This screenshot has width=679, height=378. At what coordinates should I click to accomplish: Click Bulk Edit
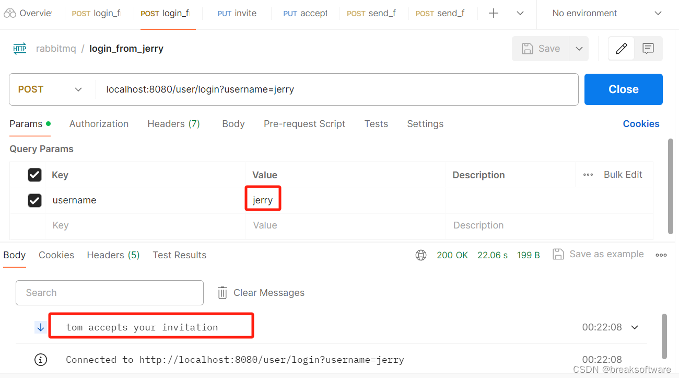click(623, 175)
